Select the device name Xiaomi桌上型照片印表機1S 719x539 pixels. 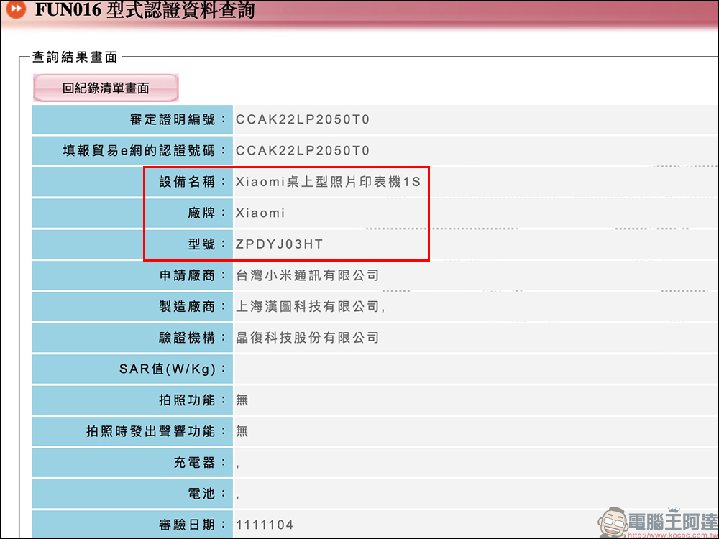[x=328, y=182]
